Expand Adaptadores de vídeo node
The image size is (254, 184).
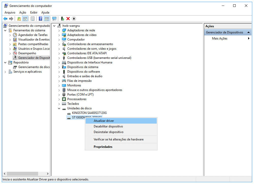pos(59,35)
